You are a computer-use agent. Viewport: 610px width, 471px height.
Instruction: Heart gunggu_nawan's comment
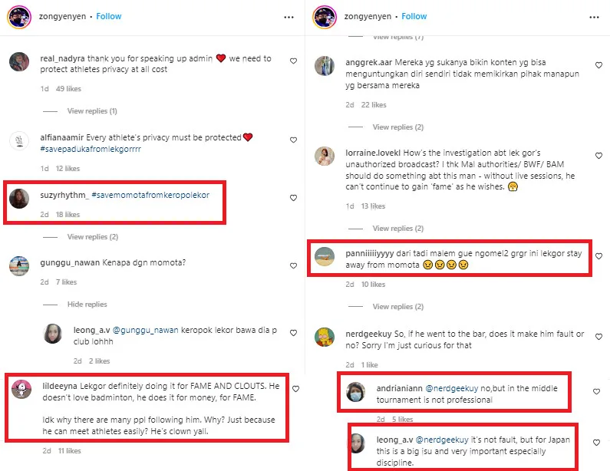click(x=293, y=264)
